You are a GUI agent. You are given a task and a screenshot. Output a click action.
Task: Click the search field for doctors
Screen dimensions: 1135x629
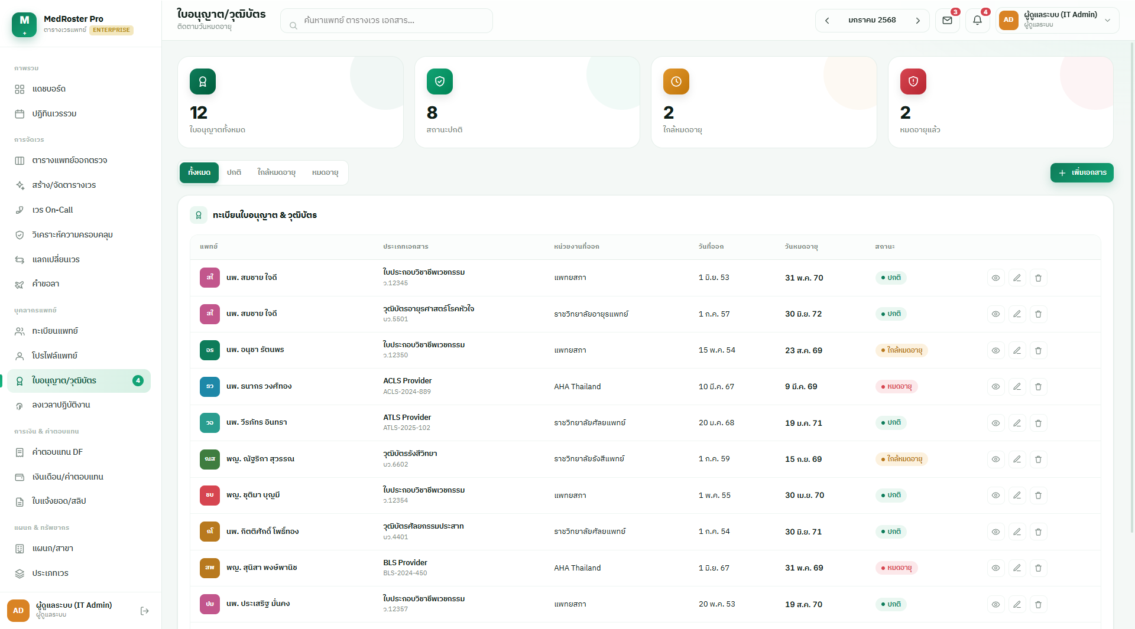coord(387,21)
